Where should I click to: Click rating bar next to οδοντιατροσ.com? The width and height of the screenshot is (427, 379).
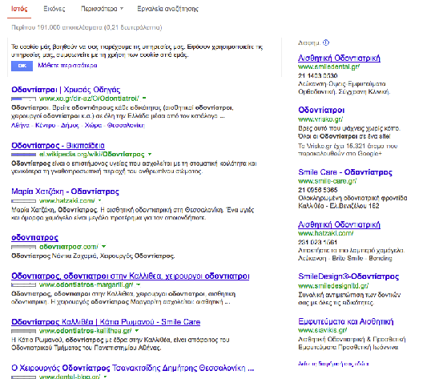[23, 247]
